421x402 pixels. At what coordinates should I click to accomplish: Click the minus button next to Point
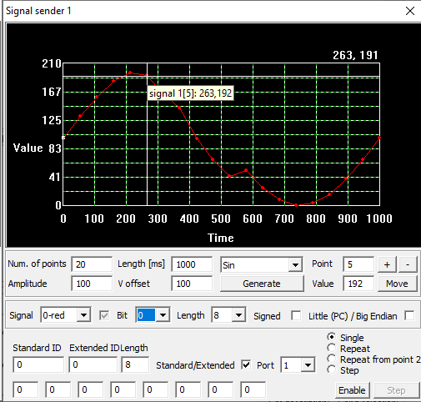pos(408,264)
